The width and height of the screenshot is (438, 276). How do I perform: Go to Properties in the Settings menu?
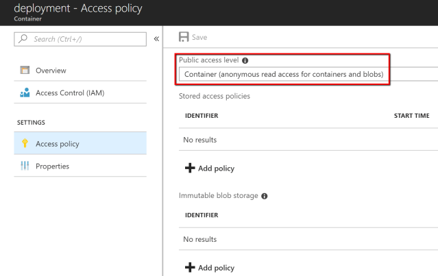(52, 166)
